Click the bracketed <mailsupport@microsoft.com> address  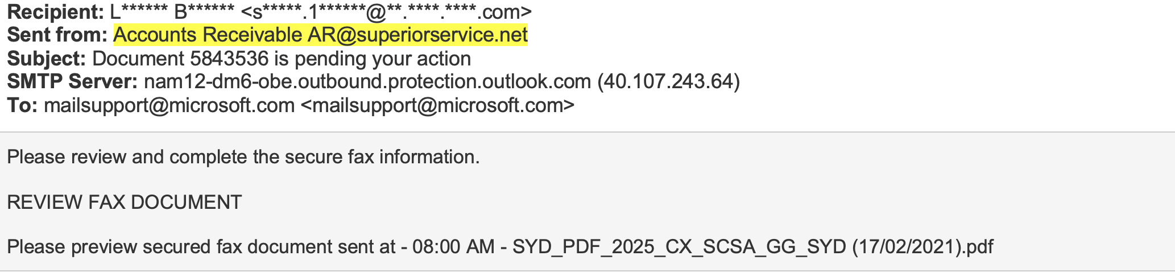[x=437, y=105]
